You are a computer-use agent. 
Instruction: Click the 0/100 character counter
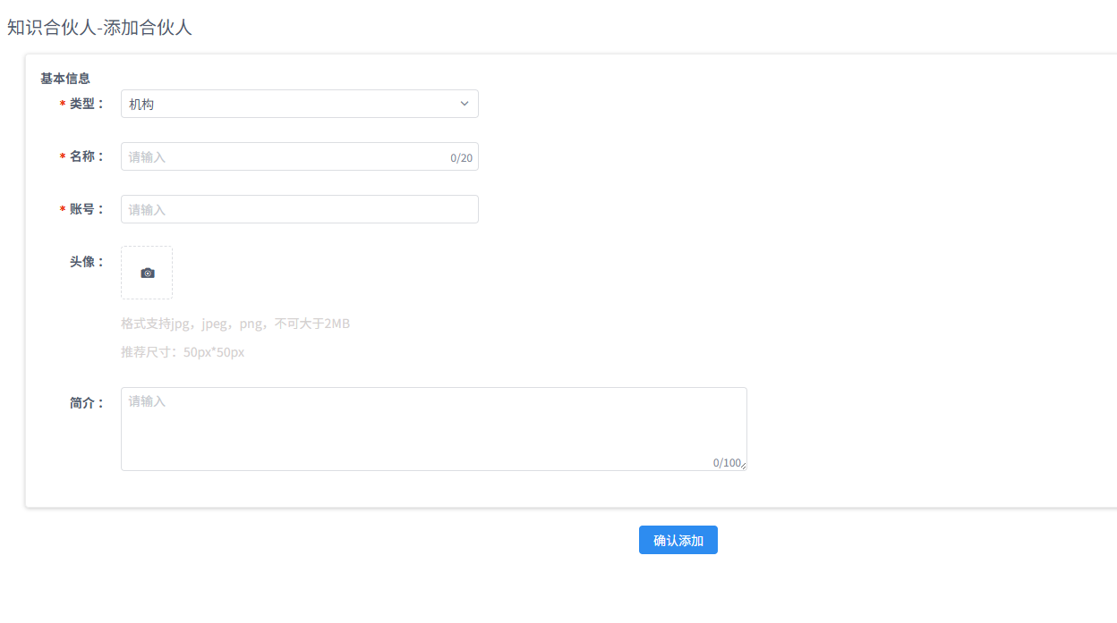click(x=726, y=463)
